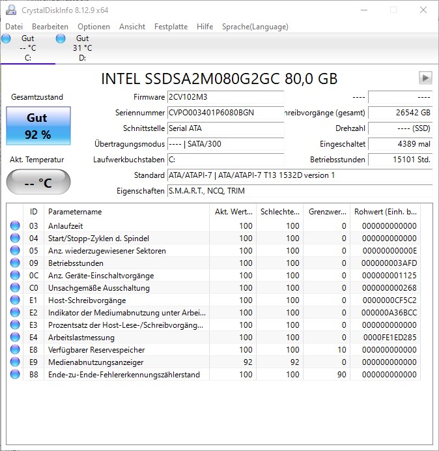Image resolution: width=439 pixels, height=451 pixels.
Task: Click status orb of Host-Schreibvorgänge row
Action: 15,300
